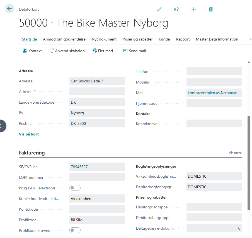Open the Nyt dokument menu

click(x=104, y=39)
